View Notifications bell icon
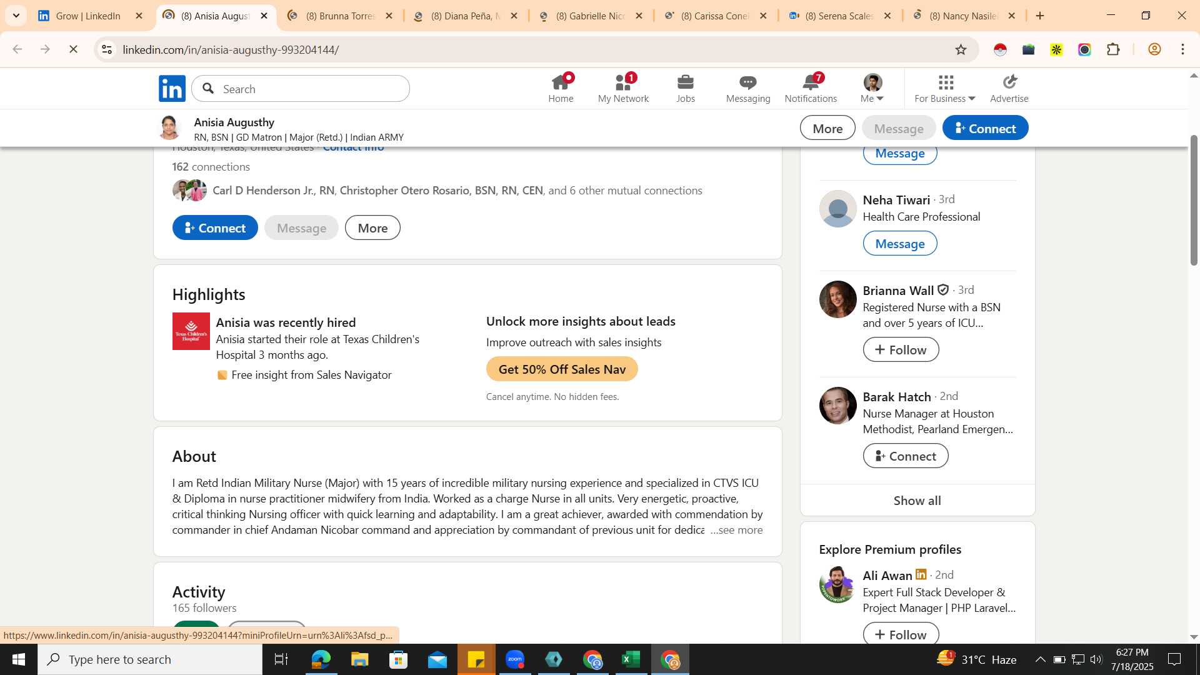The height and width of the screenshot is (675, 1200). pyautogui.click(x=811, y=88)
